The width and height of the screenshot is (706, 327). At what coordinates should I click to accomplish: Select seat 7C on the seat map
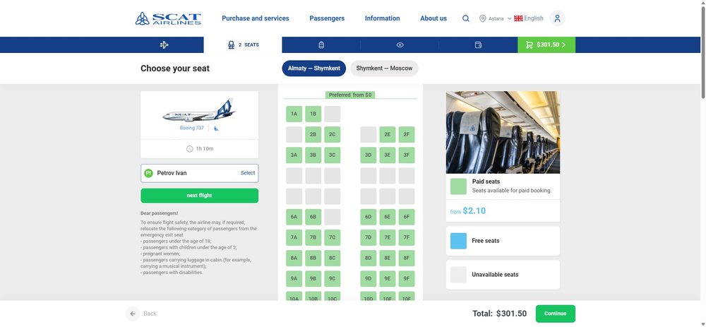(x=333, y=237)
